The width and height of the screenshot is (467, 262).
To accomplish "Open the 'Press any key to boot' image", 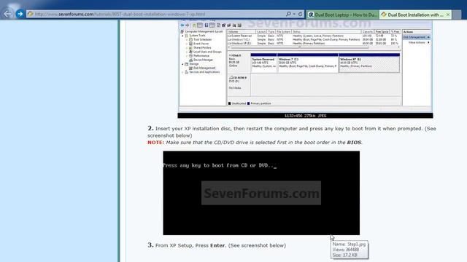I will [x=261, y=193].
